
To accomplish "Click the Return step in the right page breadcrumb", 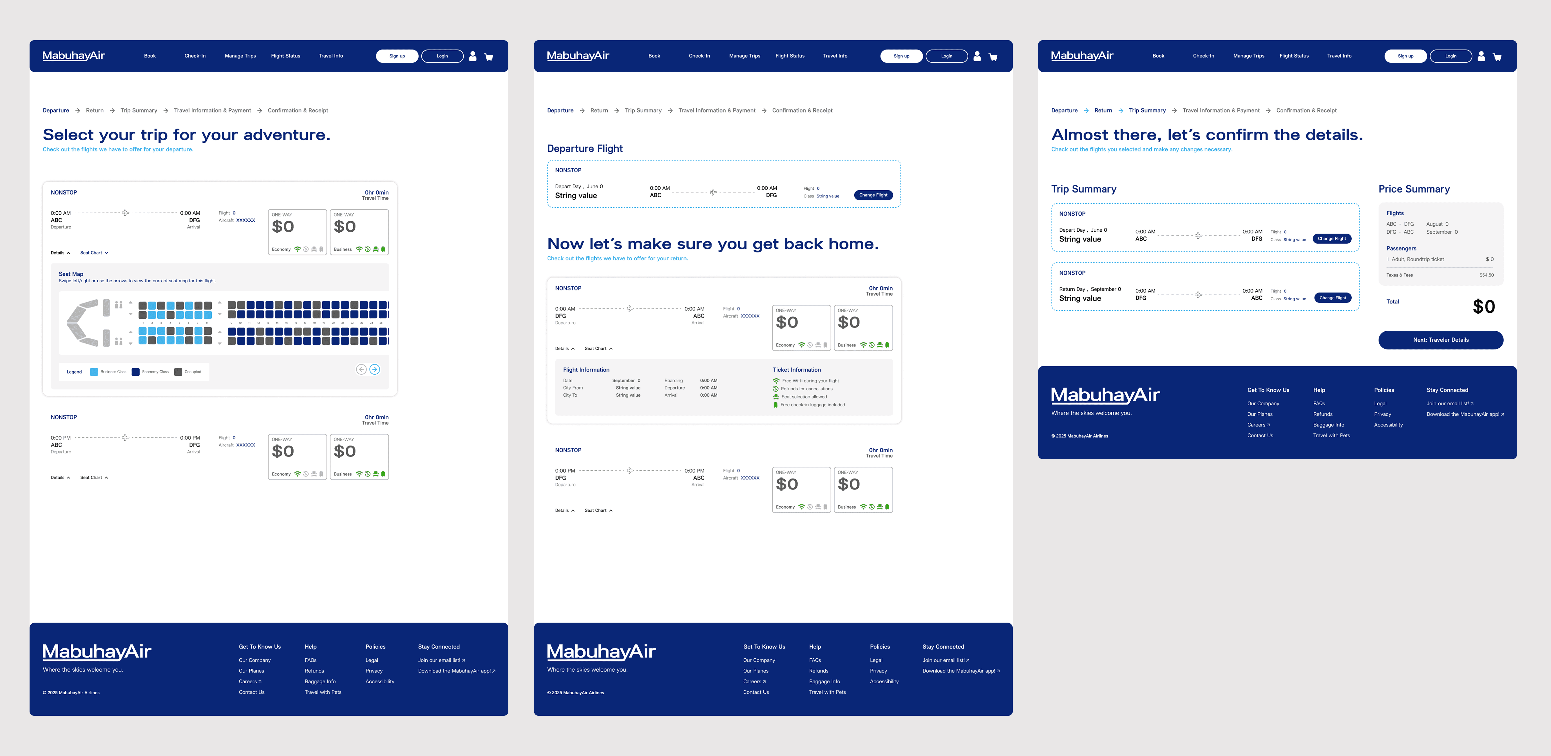I will [1103, 111].
